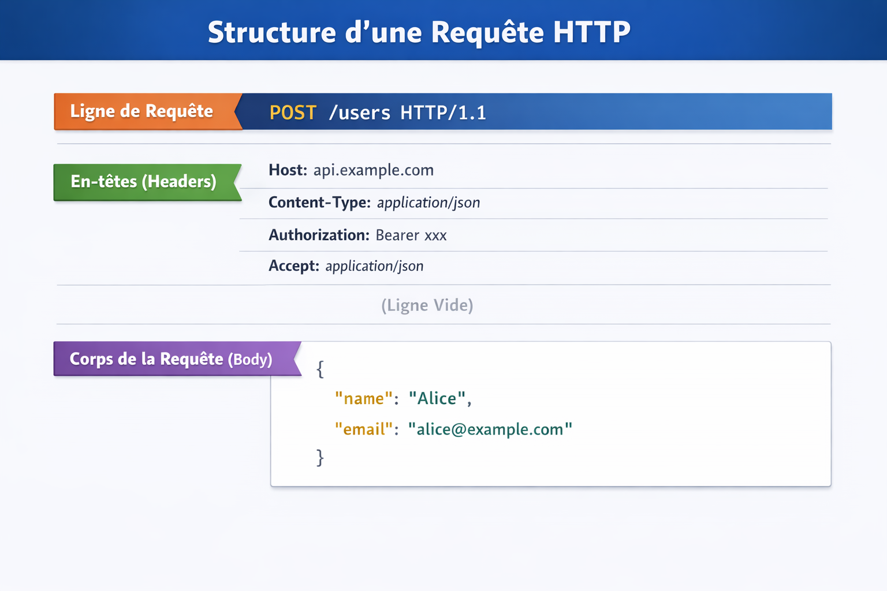Select the "Alice" value in the body
Image resolution: width=887 pixels, height=591 pixels.
coord(440,398)
